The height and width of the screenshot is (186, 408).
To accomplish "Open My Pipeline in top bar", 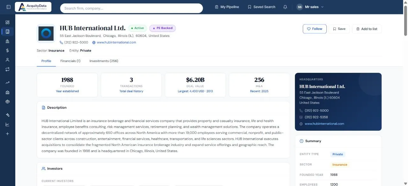I will pos(227,7).
